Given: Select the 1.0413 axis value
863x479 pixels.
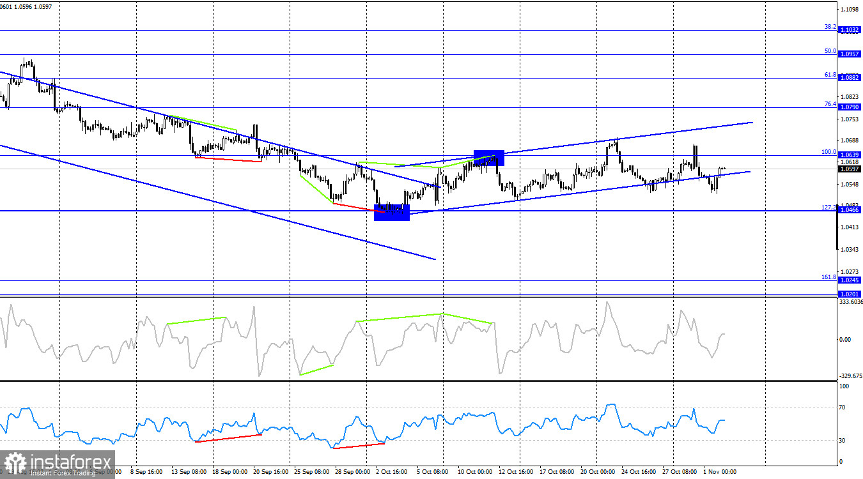Looking at the screenshot, I should click(850, 227).
